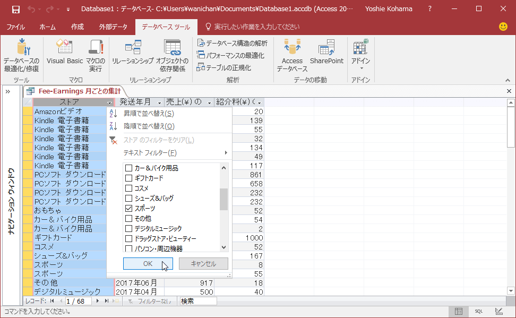Click filter list scroll down arrow

tap(224, 247)
